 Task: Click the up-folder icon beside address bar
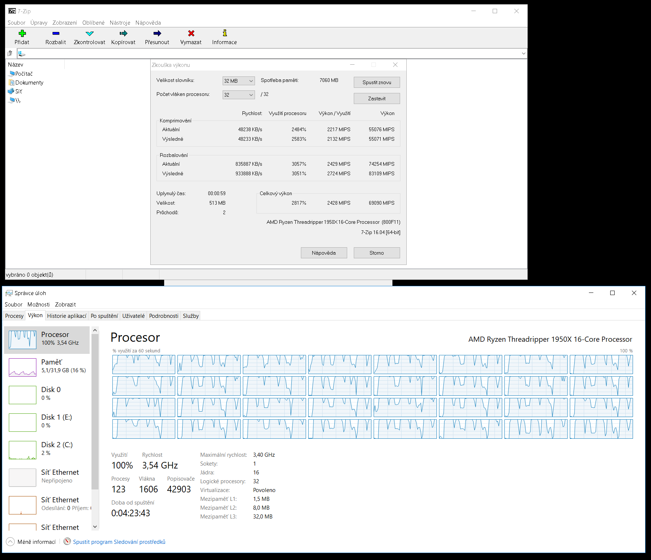point(10,54)
